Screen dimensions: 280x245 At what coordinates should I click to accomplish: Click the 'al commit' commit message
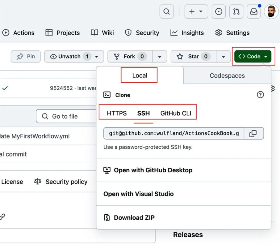pyautogui.click(x=13, y=154)
